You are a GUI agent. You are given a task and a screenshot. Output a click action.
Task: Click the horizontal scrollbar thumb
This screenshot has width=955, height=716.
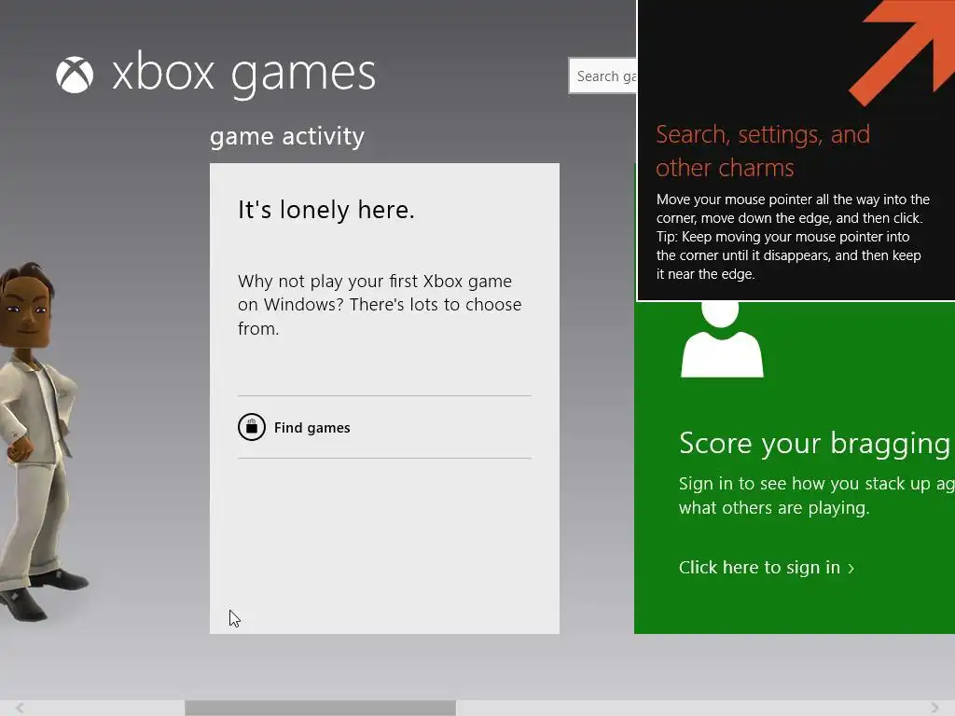(321, 708)
